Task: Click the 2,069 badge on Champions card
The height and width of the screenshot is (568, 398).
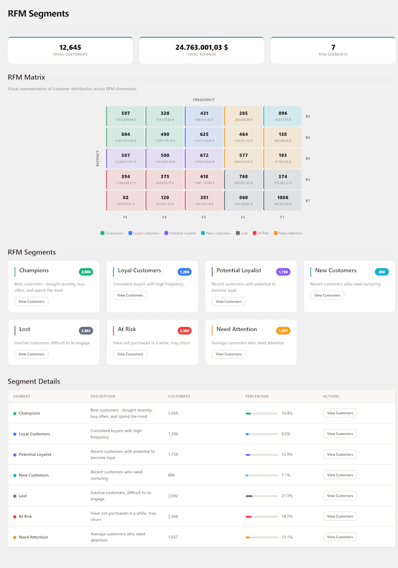Action: tap(86, 272)
